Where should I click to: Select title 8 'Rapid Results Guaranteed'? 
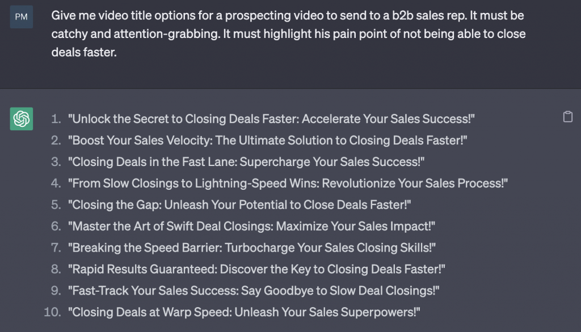(x=256, y=269)
